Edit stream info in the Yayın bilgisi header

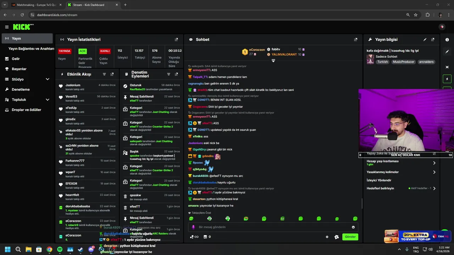coord(425,40)
